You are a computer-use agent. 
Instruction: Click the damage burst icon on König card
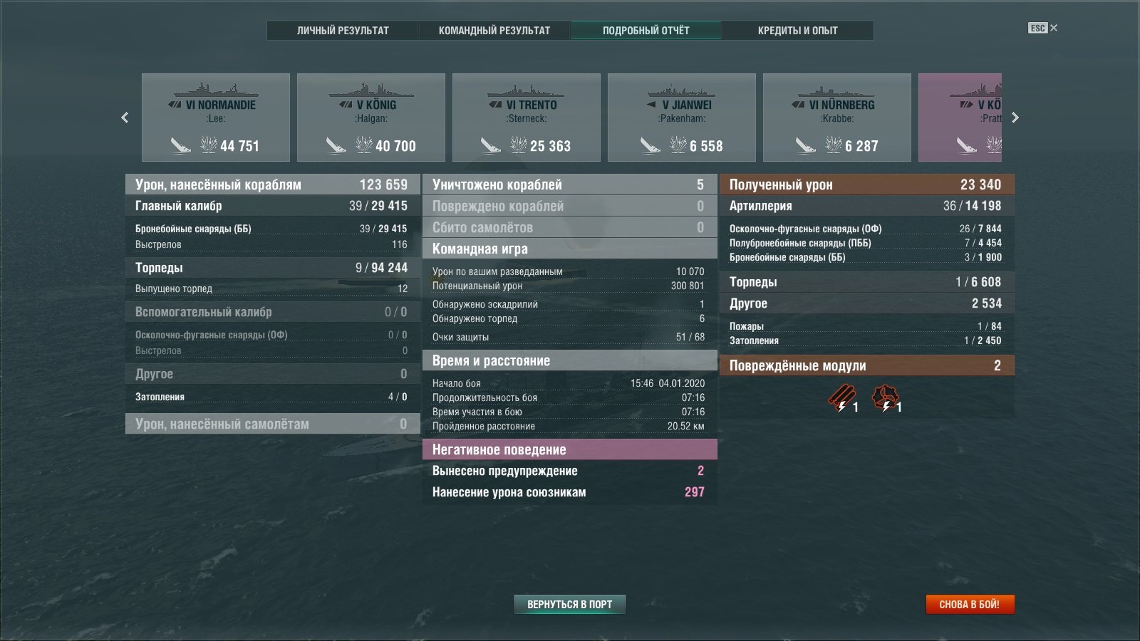coord(363,145)
